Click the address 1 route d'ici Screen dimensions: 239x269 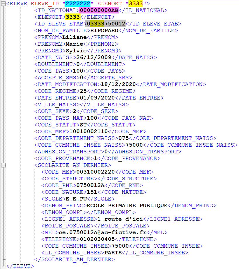[120, 219]
